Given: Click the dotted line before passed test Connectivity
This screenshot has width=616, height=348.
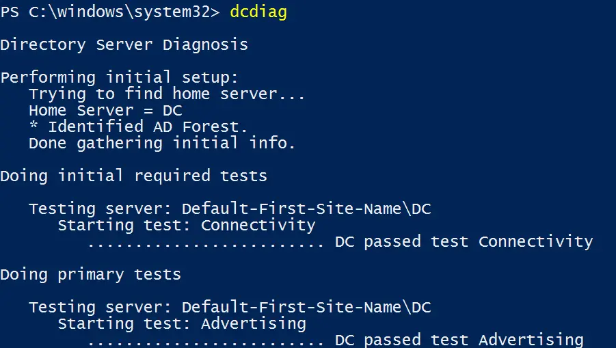Looking at the screenshot, I should [205, 243].
